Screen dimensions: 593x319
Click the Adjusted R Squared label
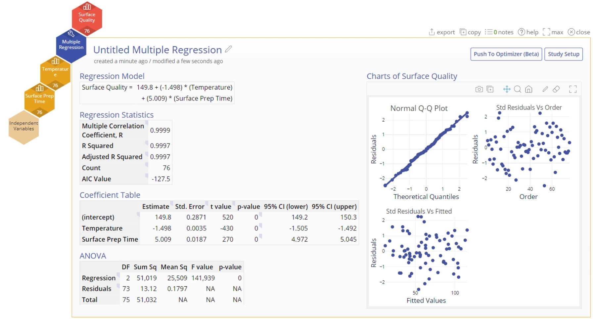click(x=112, y=157)
